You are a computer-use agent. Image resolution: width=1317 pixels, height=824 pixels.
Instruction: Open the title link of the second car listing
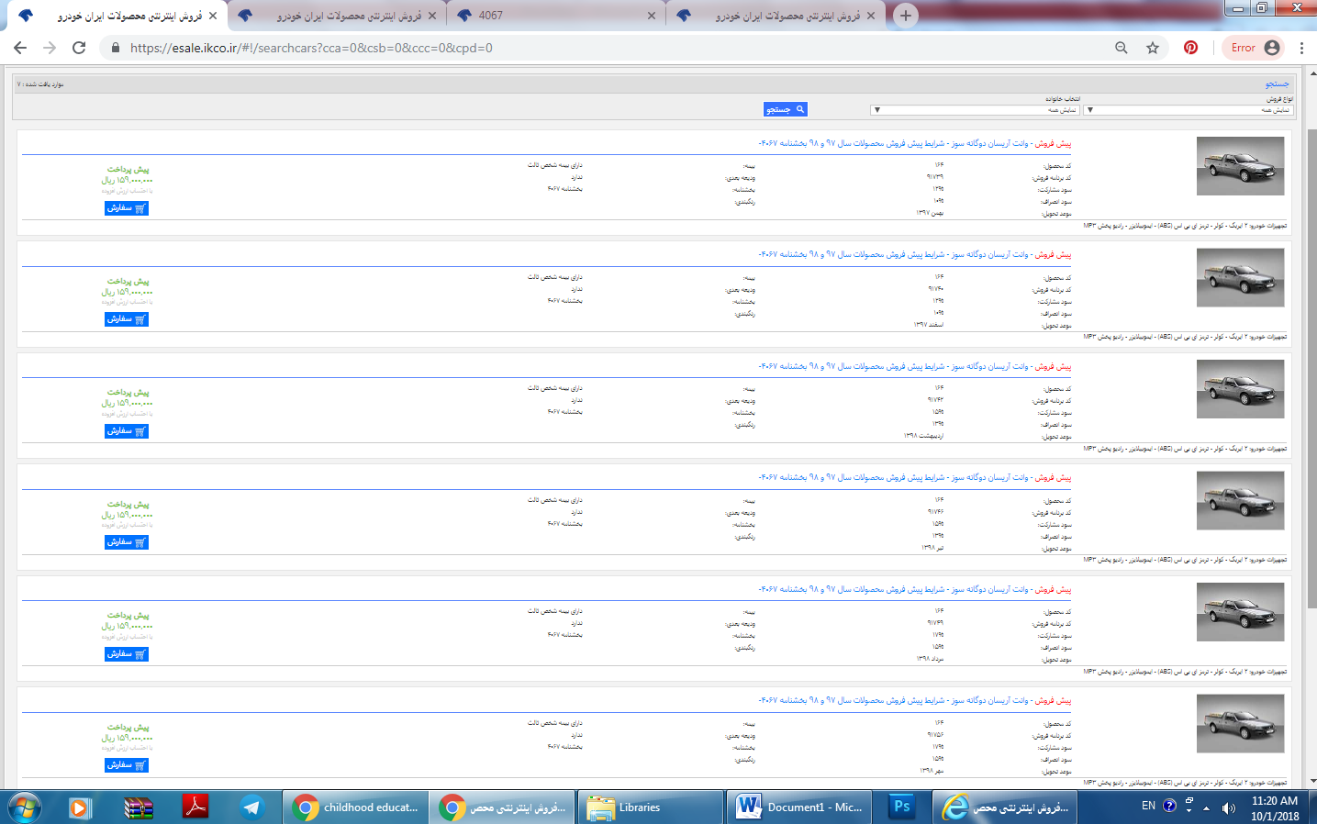pyautogui.click(x=914, y=254)
